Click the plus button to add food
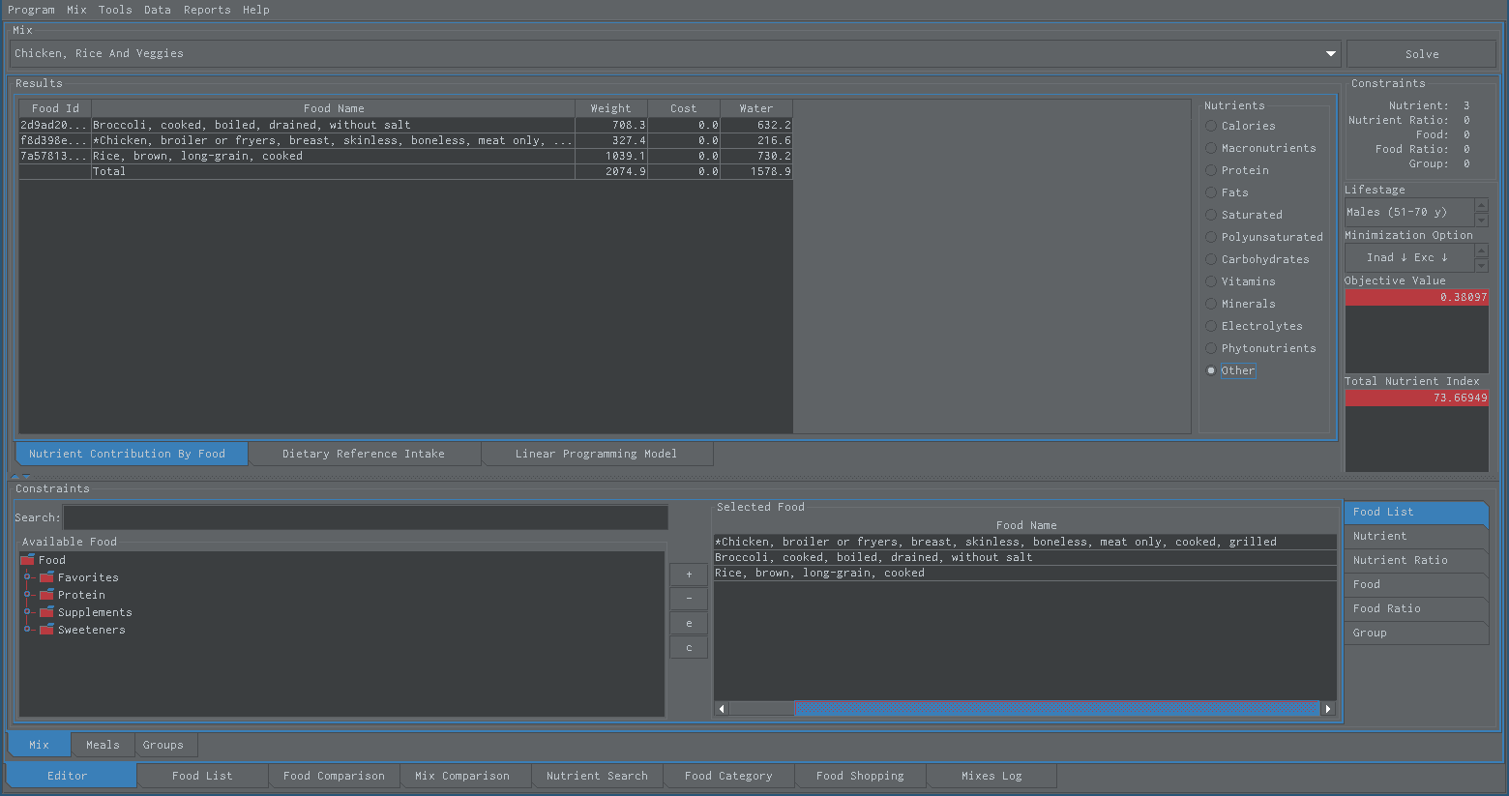Image resolution: width=1509 pixels, height=796 pixels. pyautogui.click(x=689, y=575)
